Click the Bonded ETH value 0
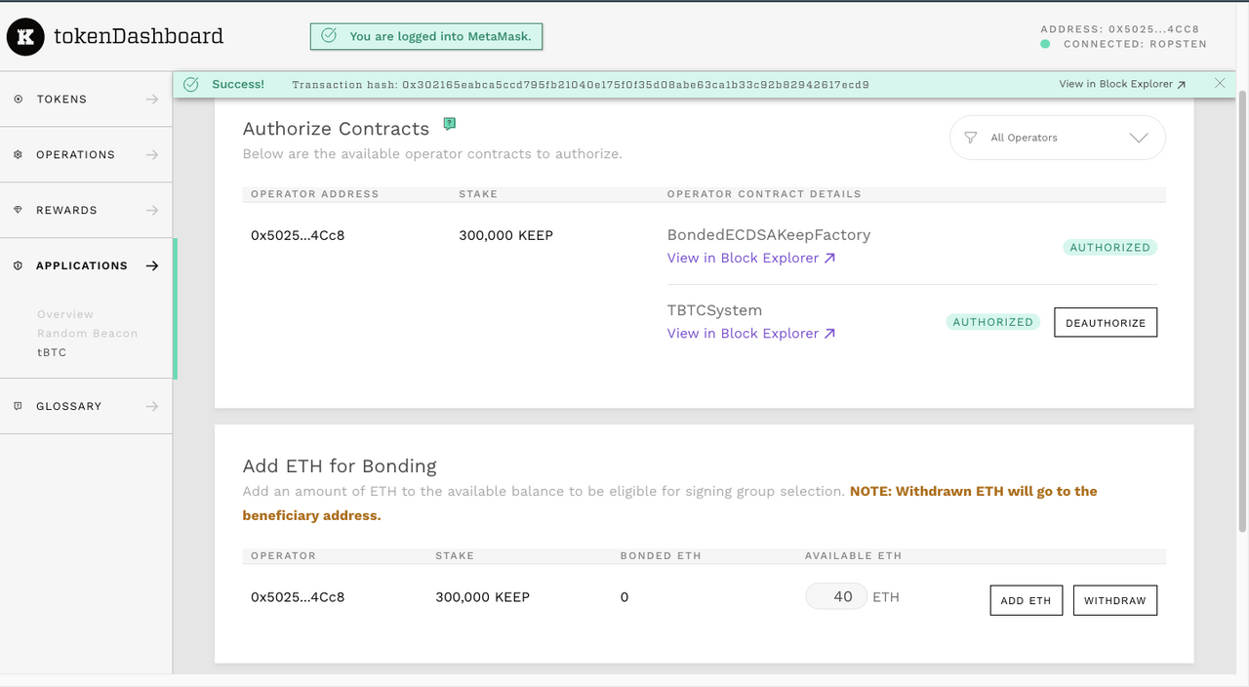 [624, 596]
